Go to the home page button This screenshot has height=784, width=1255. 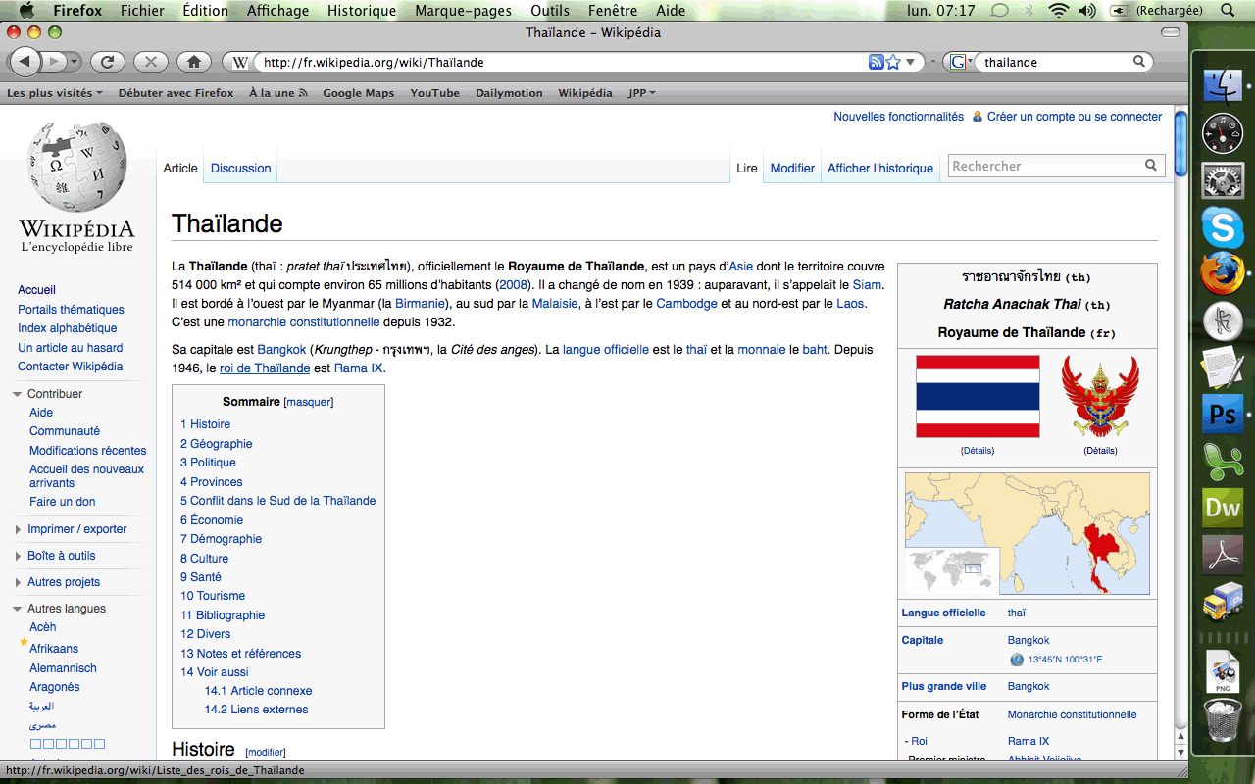pos(194,62)
